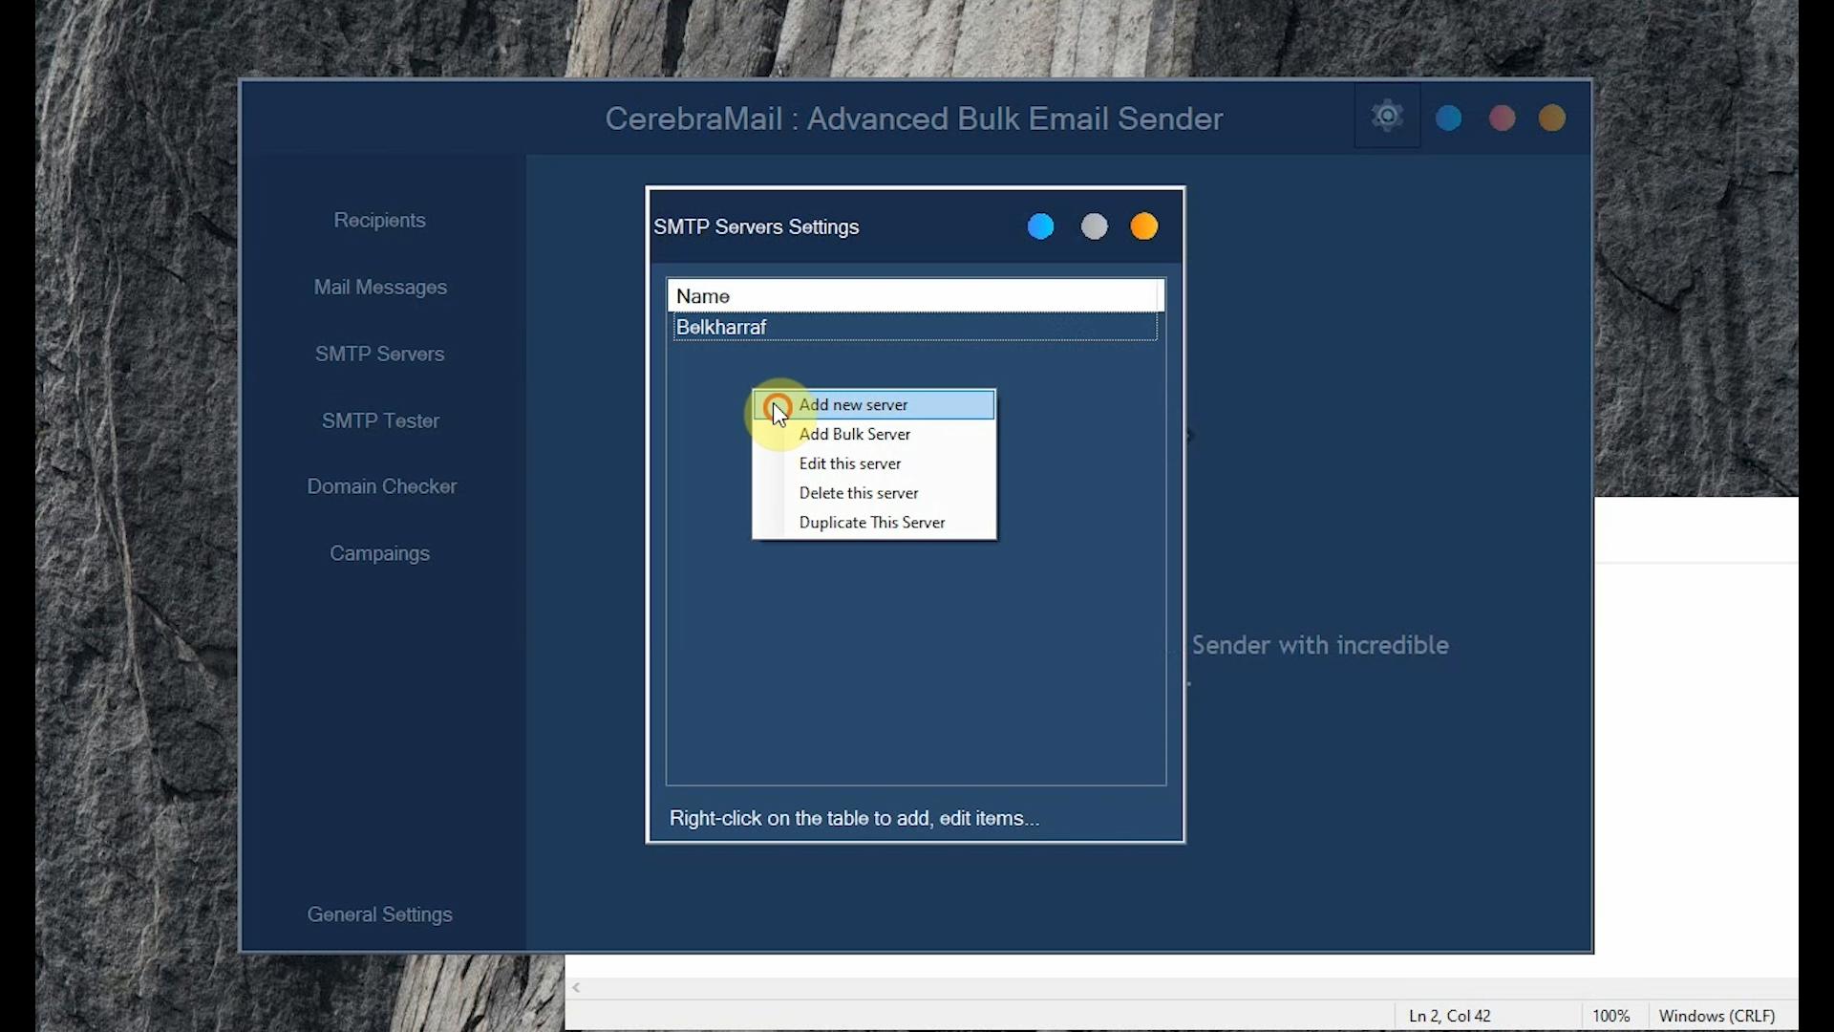Choose 'Duplicate This Server'

(x=872, y=523)
